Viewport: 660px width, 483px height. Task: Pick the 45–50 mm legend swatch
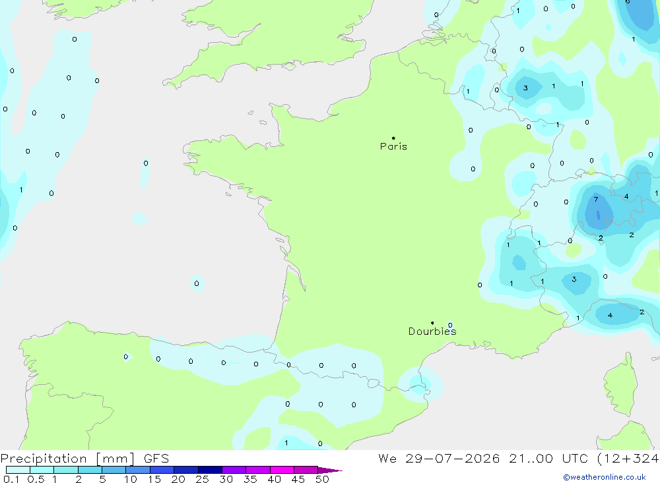click(306, 470)
